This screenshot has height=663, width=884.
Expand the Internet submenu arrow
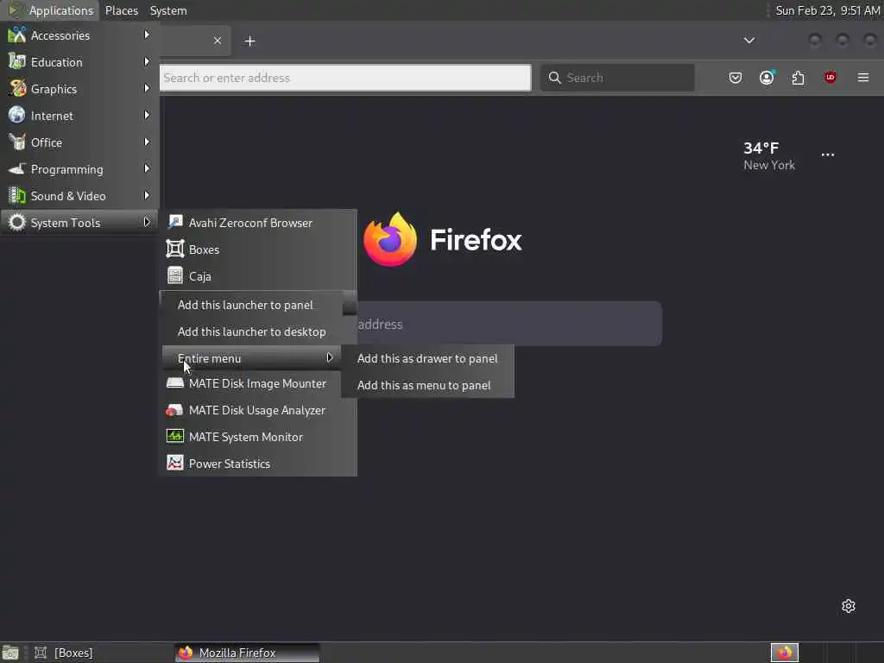click(147, 115)
